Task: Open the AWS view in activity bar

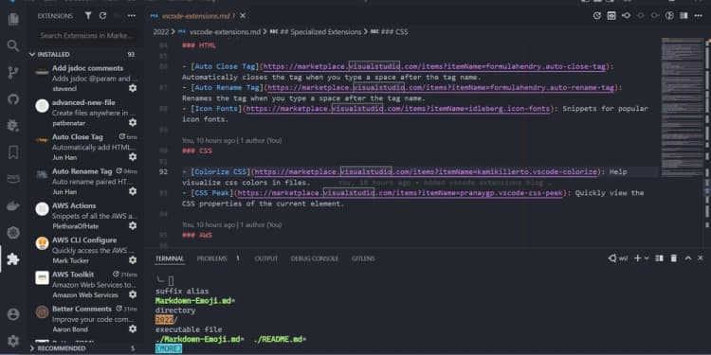Action: click(x=13, y=179)
